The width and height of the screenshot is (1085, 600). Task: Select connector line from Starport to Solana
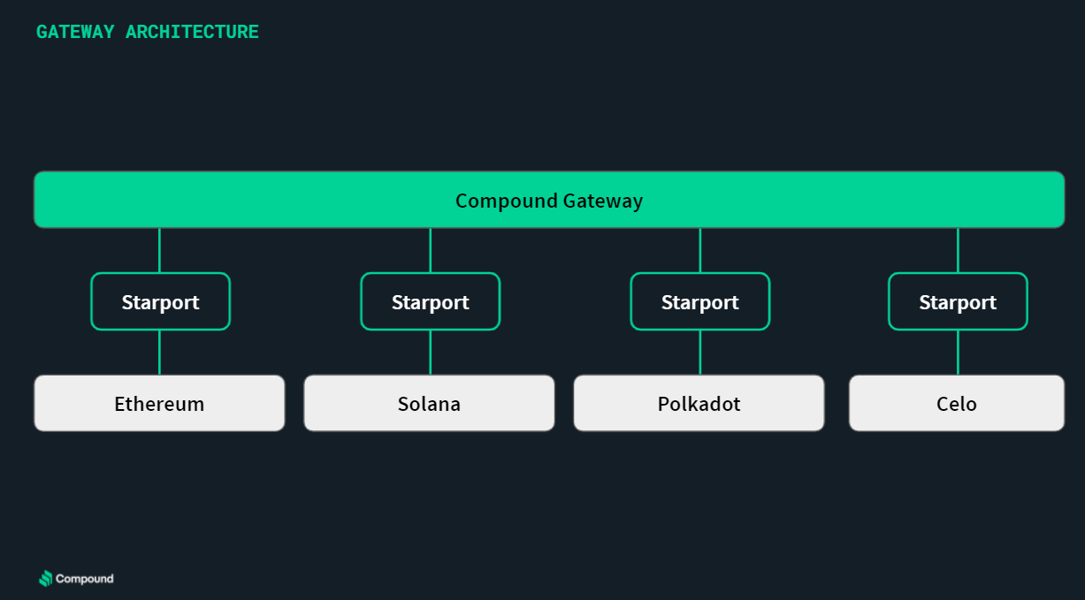point(430,353)
